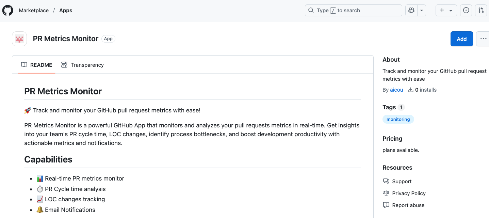Viewport: 489px width, 218px height.
Task: Click the Copilot icon in header
Action: [411, 10]
